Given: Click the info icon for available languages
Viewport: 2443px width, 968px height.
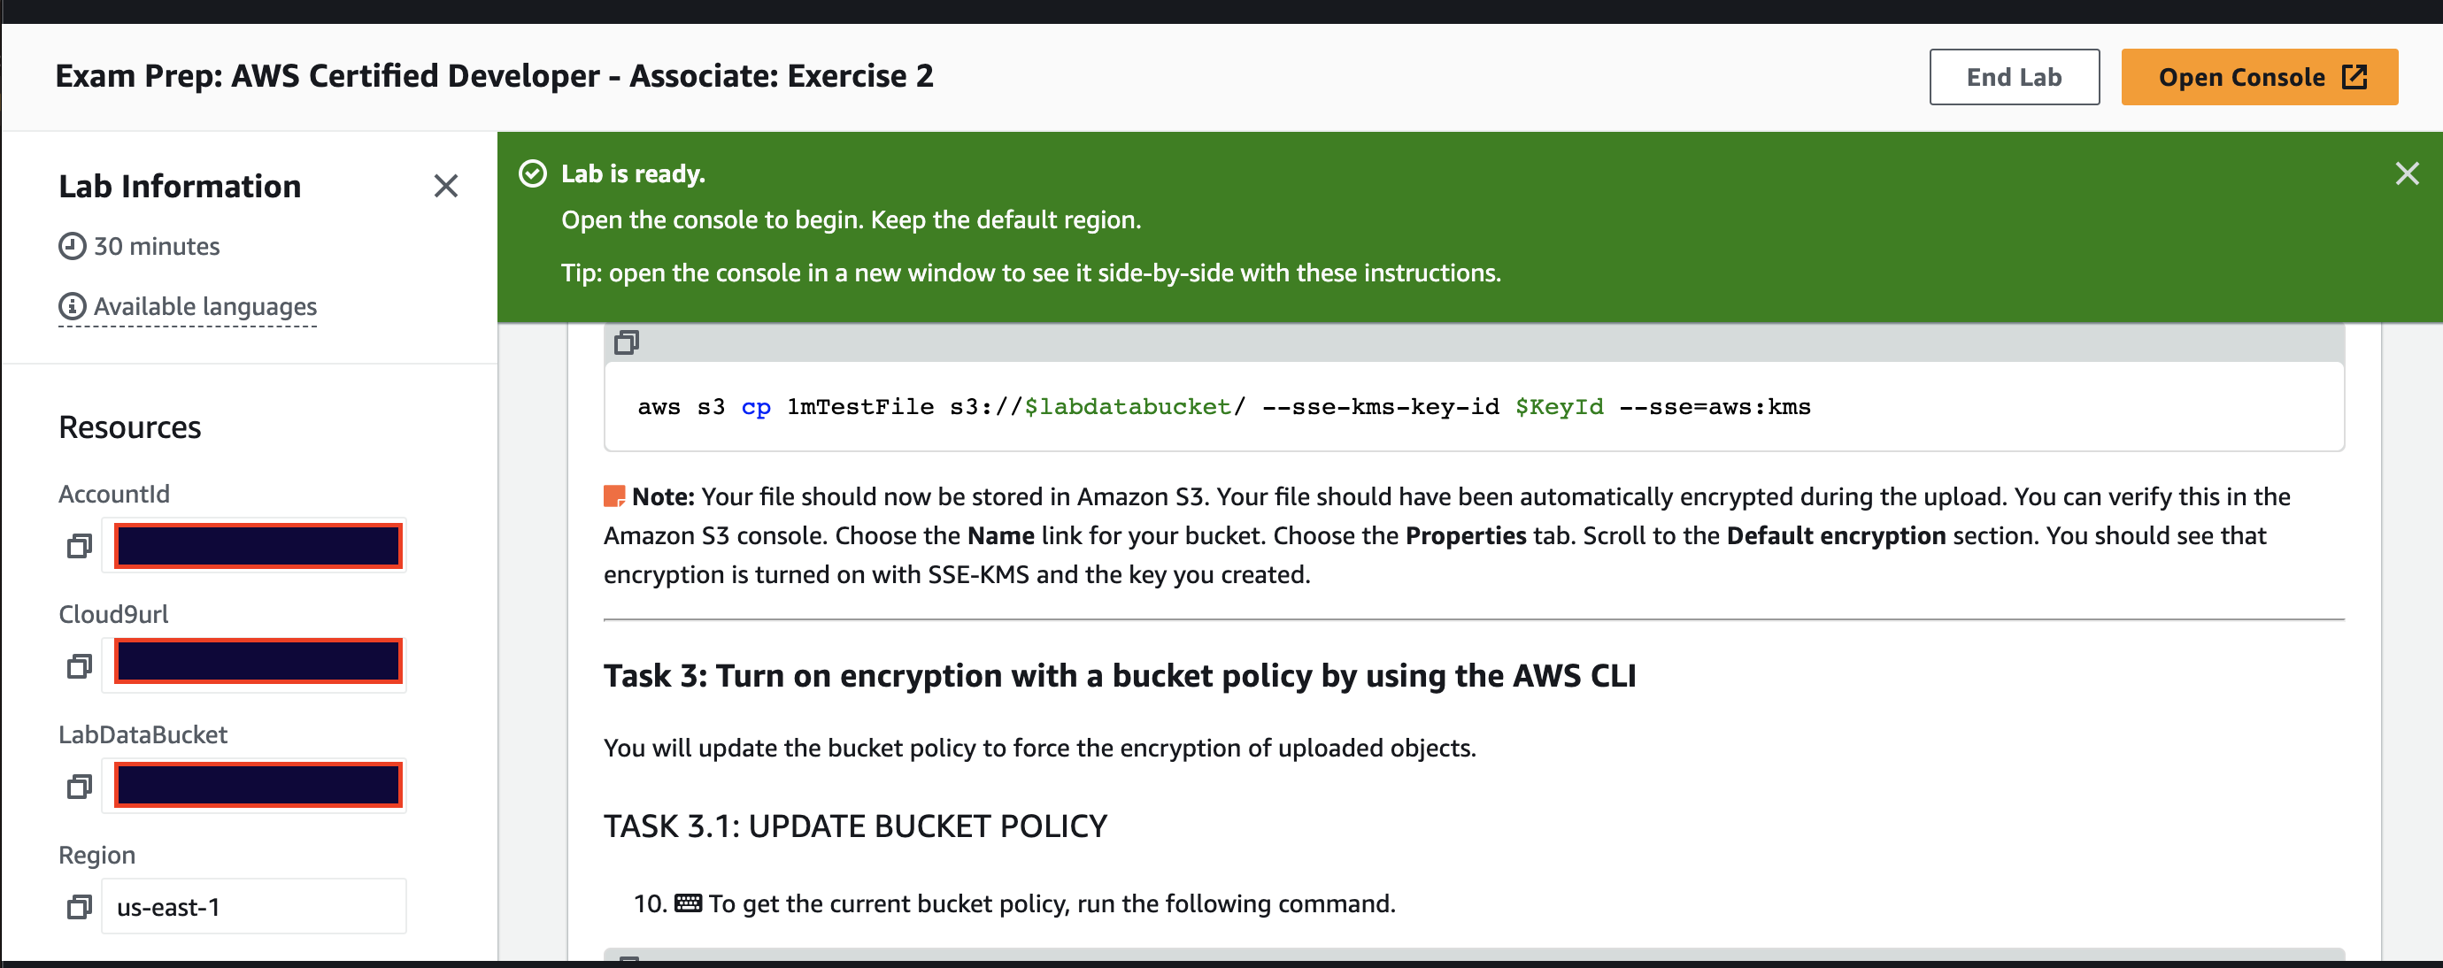Looking at the screenshot, I should pyautogui.click(x=72, y=306).
